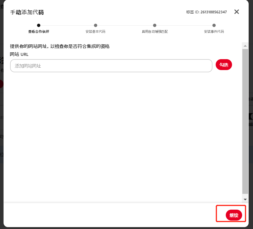Image resolution: width=253 pixels, height=229 pixels.
Task: Open the 启用自动增强匹配 step label
Action: [155, 32]
